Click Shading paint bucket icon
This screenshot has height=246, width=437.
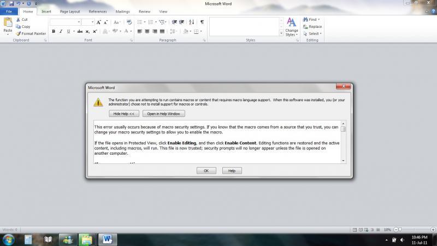coord(186,31)
